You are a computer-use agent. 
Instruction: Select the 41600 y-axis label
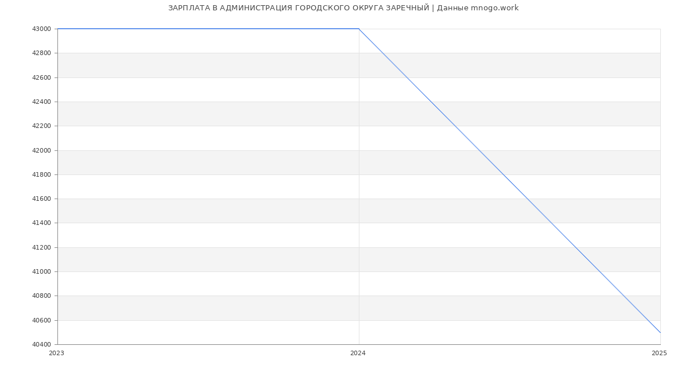(x=42, y=199)
